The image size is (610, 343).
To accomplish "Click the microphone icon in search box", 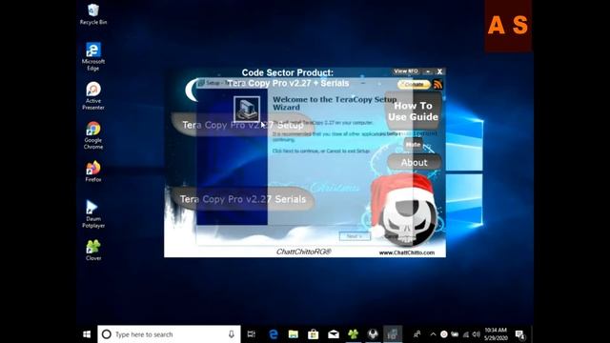I will (231, 334).
